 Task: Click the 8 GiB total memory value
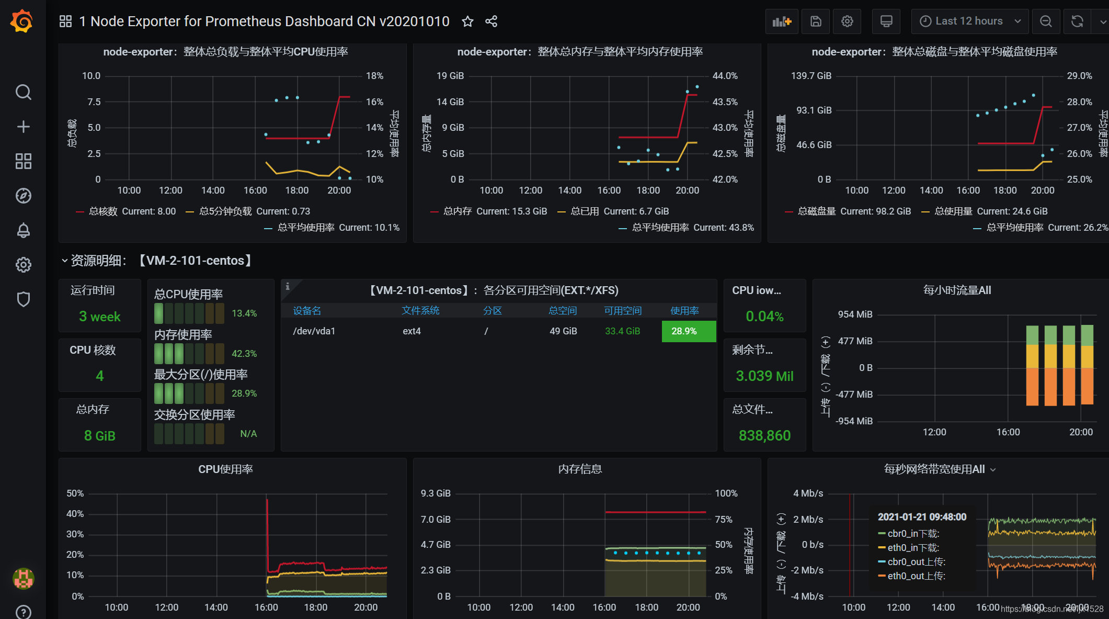[x=99, y=435]
